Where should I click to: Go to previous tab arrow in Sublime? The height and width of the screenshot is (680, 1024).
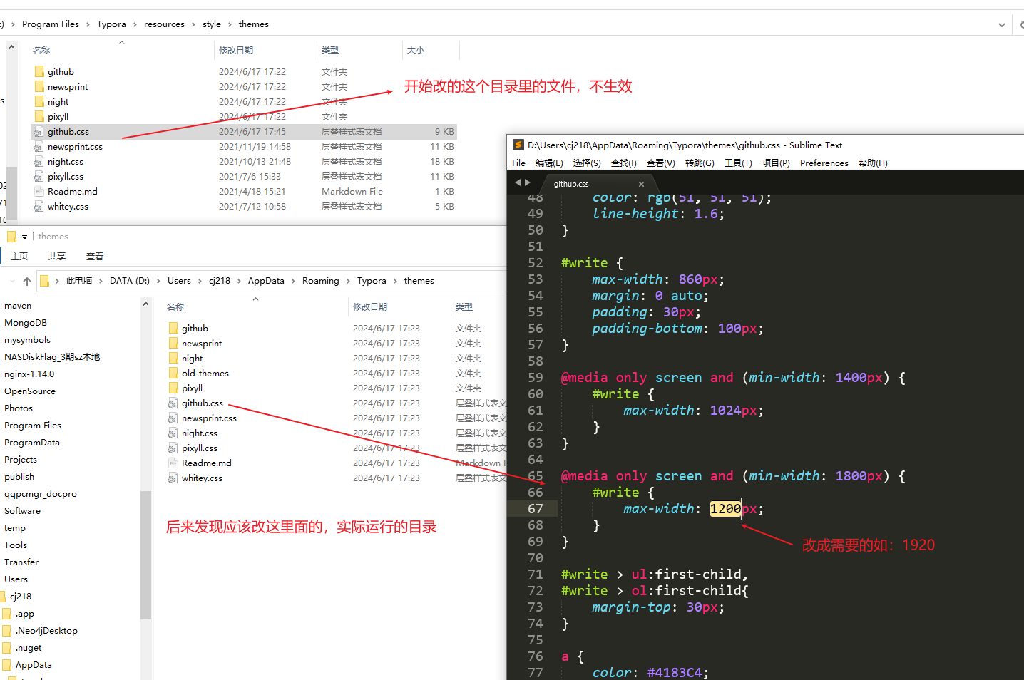pos(518,182)
